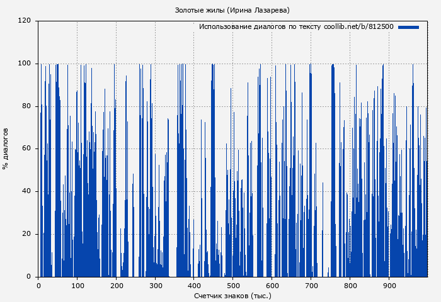Click the y-axis tick label 80

26,106
